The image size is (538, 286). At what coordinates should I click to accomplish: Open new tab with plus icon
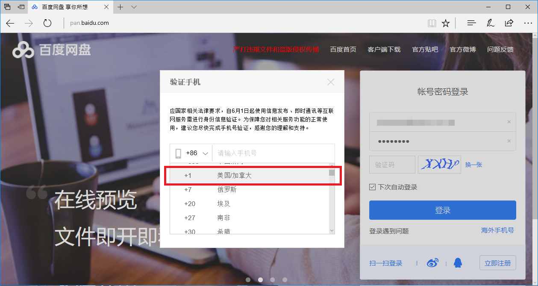tap(121, 7)
